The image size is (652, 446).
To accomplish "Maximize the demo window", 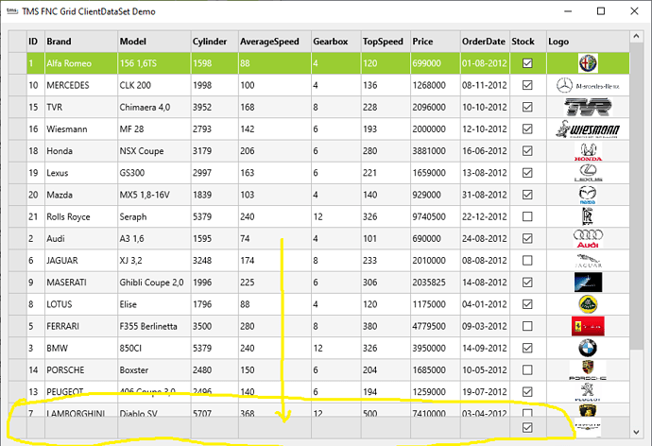I will (601, 11).
